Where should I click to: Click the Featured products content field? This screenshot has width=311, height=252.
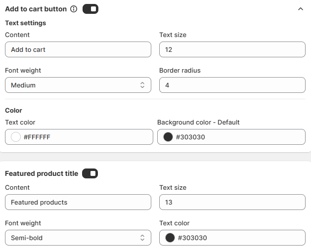[x=78, y=202]
